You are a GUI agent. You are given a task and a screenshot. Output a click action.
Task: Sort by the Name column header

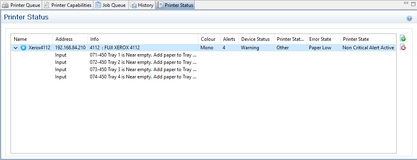tap(32, 39)
